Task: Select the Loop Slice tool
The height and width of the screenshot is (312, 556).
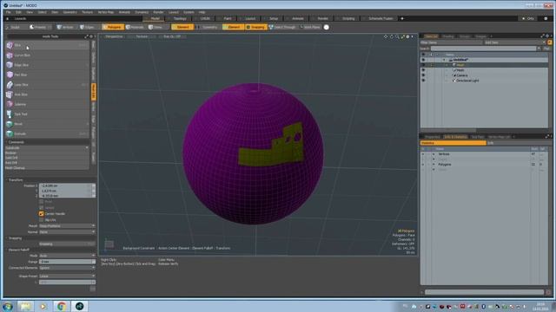Action: click(47, 85)
